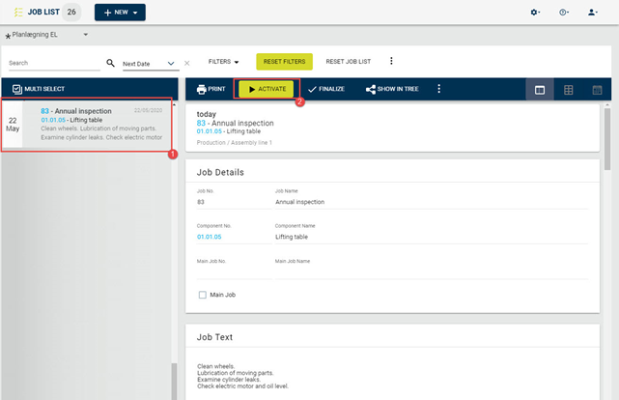The width and height of the screenshot is (619, 400).
Task: Open toolbar overflow menu after Show in Tree
Action: click(x=439, y=89)
